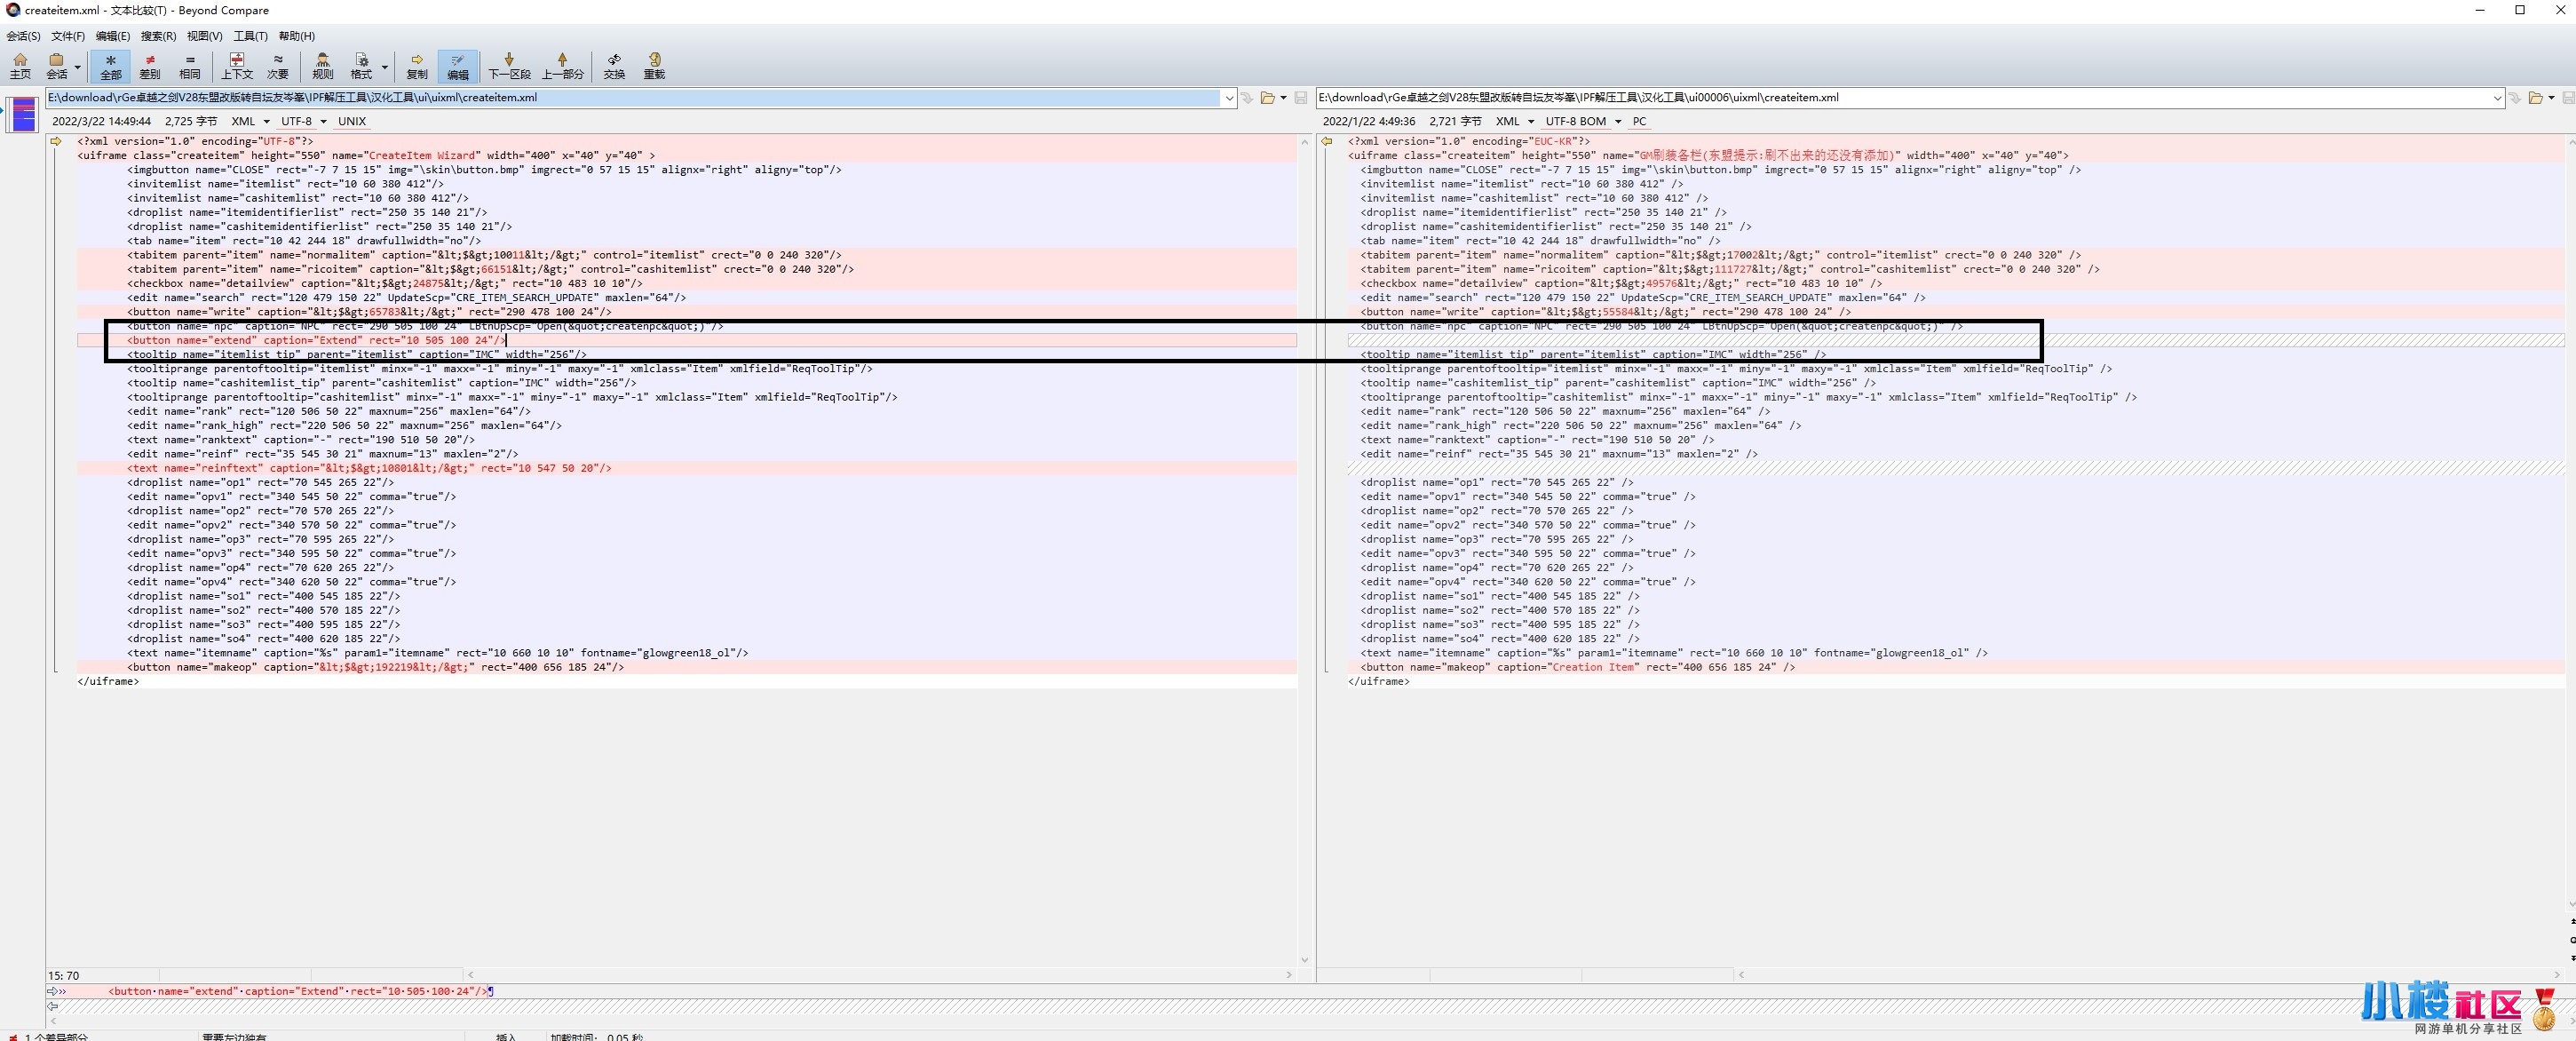This screenshot has height=1041, width=2576.
Task: Click the right pane reopen arrow icon
Action: (2515, 98)
